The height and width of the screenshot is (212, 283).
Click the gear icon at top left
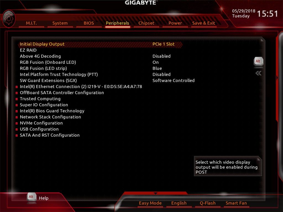tap(9, 19)
